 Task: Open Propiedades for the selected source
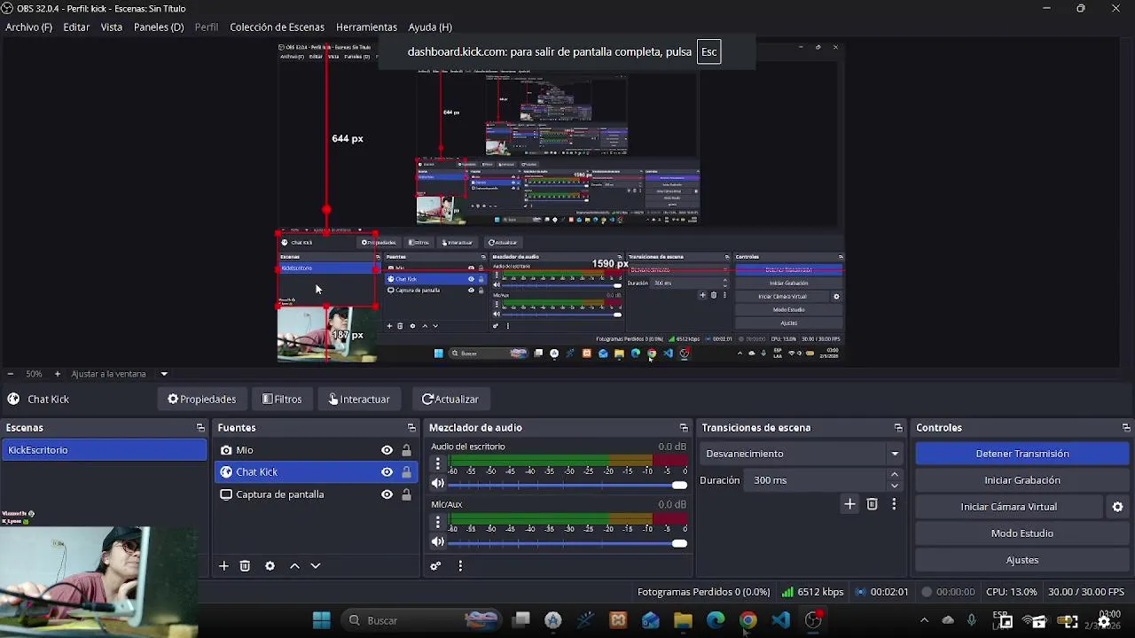pyautogui.click(x=202, y=400)
